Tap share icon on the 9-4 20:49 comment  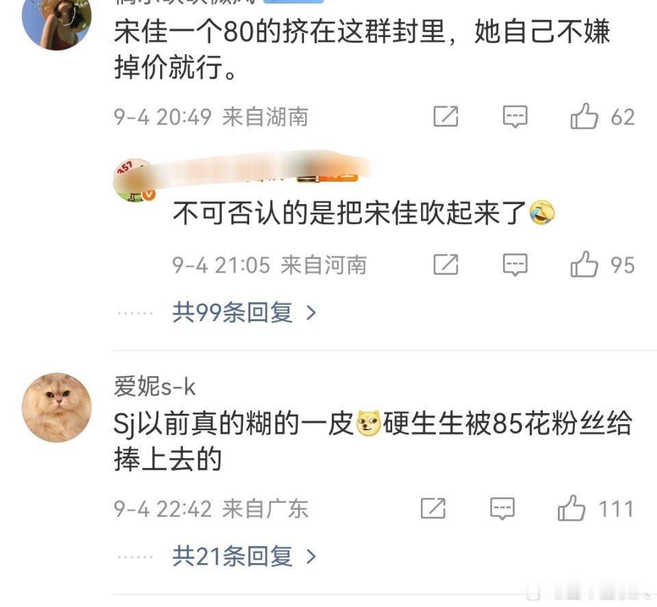[446, 116]
